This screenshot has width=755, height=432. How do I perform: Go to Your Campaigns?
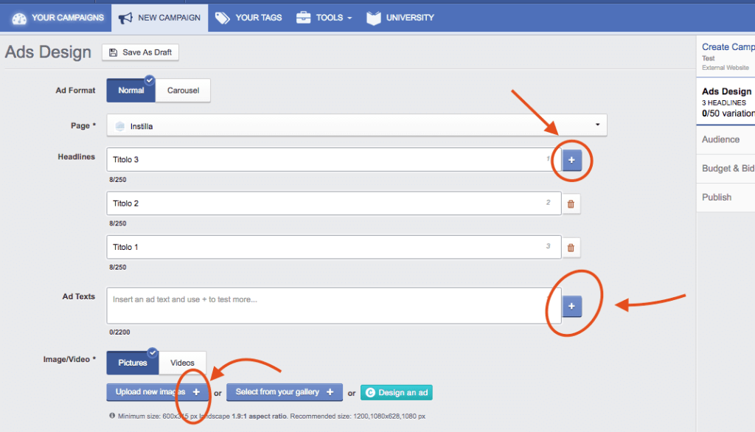(x=58, y=18)
